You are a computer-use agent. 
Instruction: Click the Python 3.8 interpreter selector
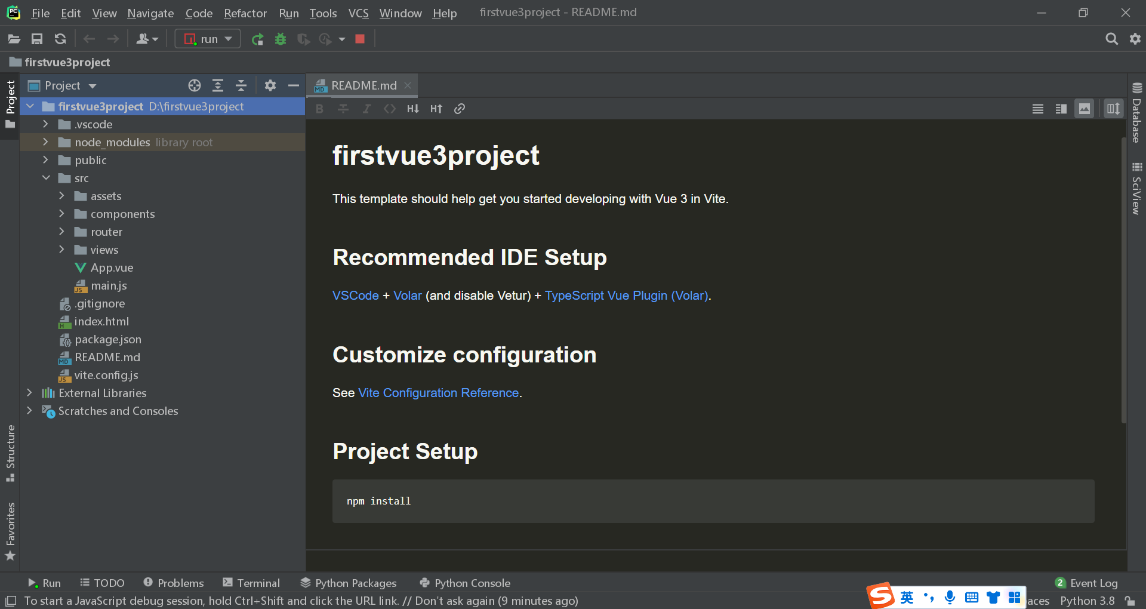(1088, 601)
